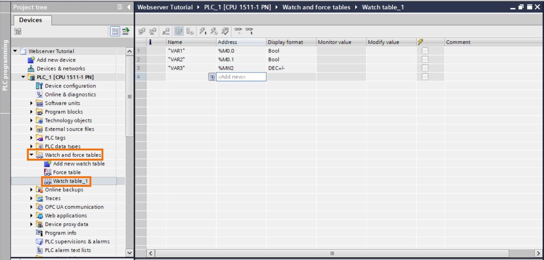Switch to the Devices tab
The image size is (544, 260).
[x=31, y=20]
